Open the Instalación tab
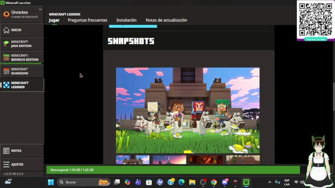335x188 pixels. [126, 20]
